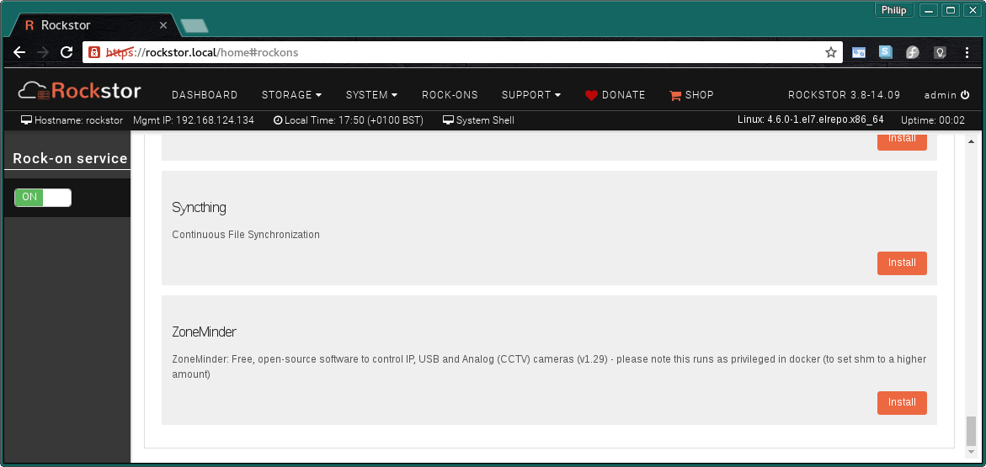Viewport: 986px width, 467px height.
Task: Install the Syncthing Rock-on
Action: point(902,263)
